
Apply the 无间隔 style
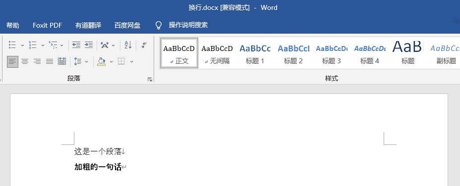coord(217,53)
